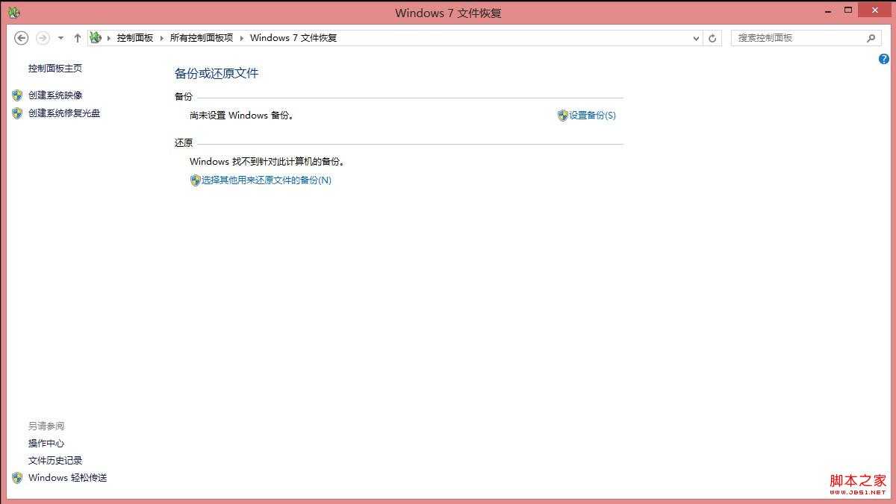
Task: Refresh the control panel page
Action: click(x=712, y=38)
